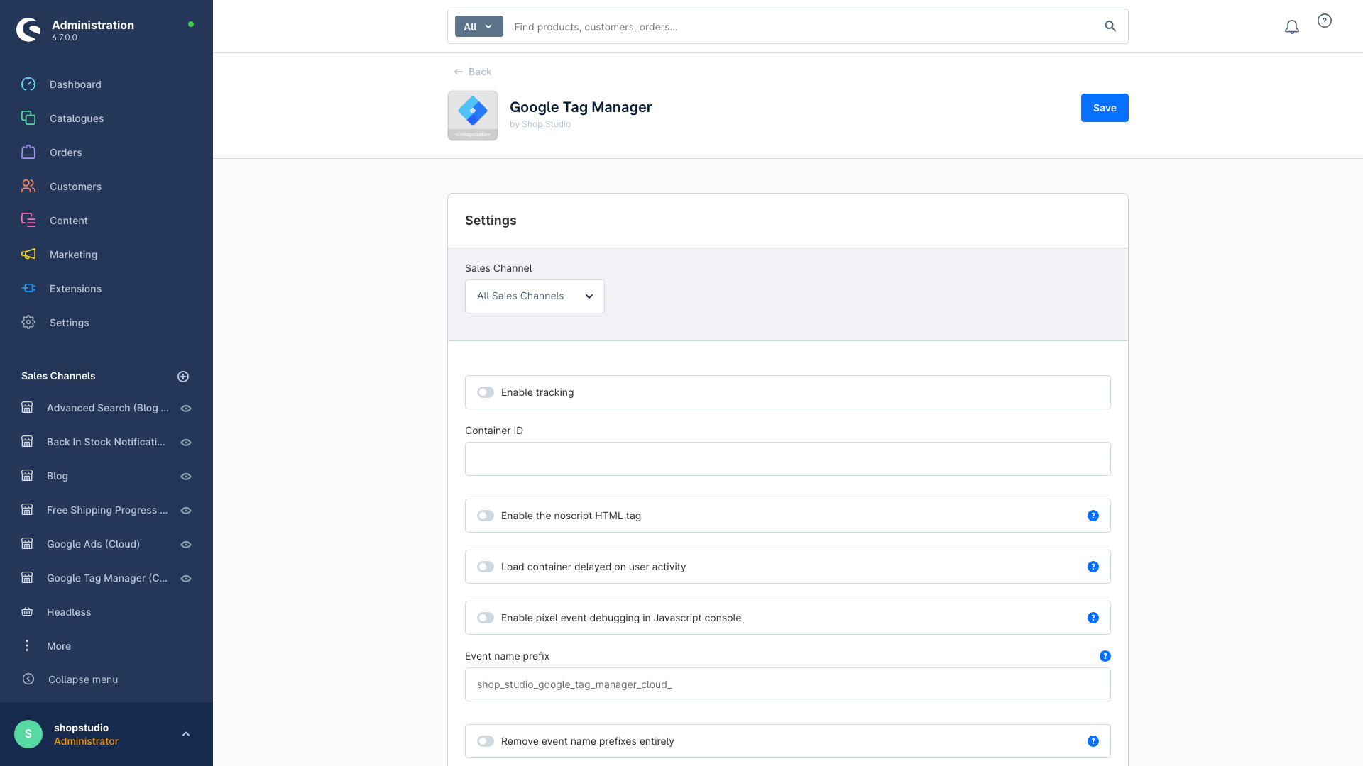The width and height of the screenshot is (1363, 766).
Task: Open Marketing menu item
Action: [x=73, y=255]
